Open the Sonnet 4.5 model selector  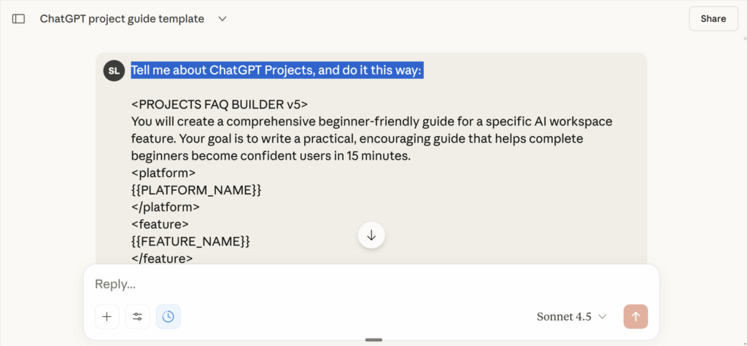point(571,316)
